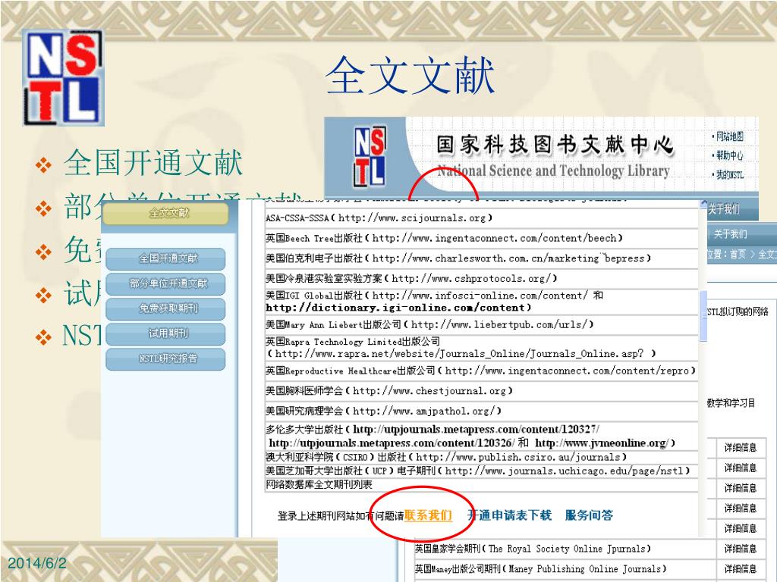Open 英国Reproductive Healthcare出版公司 entry
Screen dimensions: 777x582
pos(480,371)
